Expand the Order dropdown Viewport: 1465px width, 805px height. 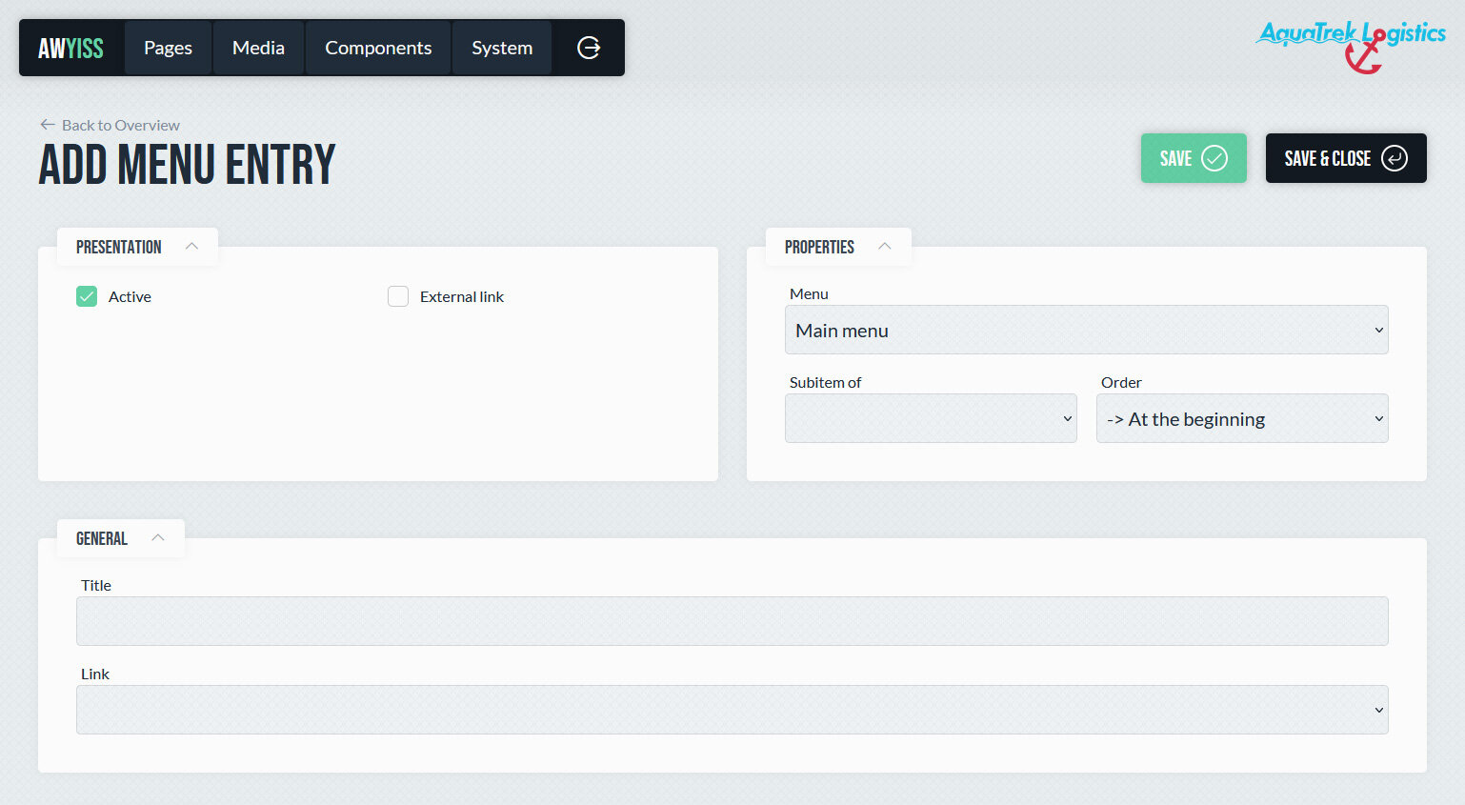click(x=1241, y=418)
